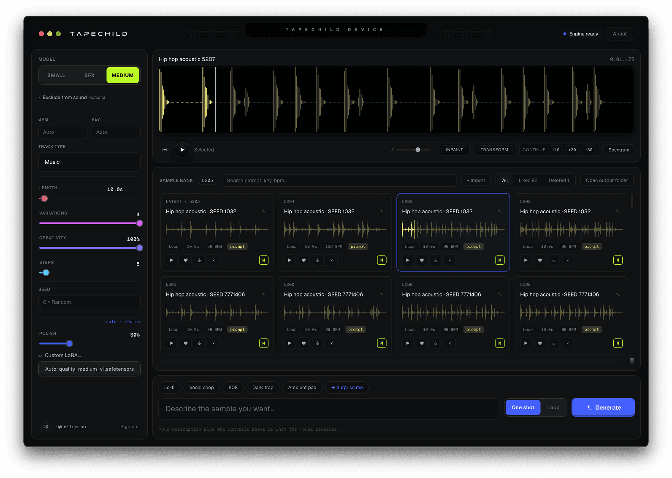
Task: Open the quality_medium_v1.safetensors LoRA selector
Action: (x=89, y=369)
